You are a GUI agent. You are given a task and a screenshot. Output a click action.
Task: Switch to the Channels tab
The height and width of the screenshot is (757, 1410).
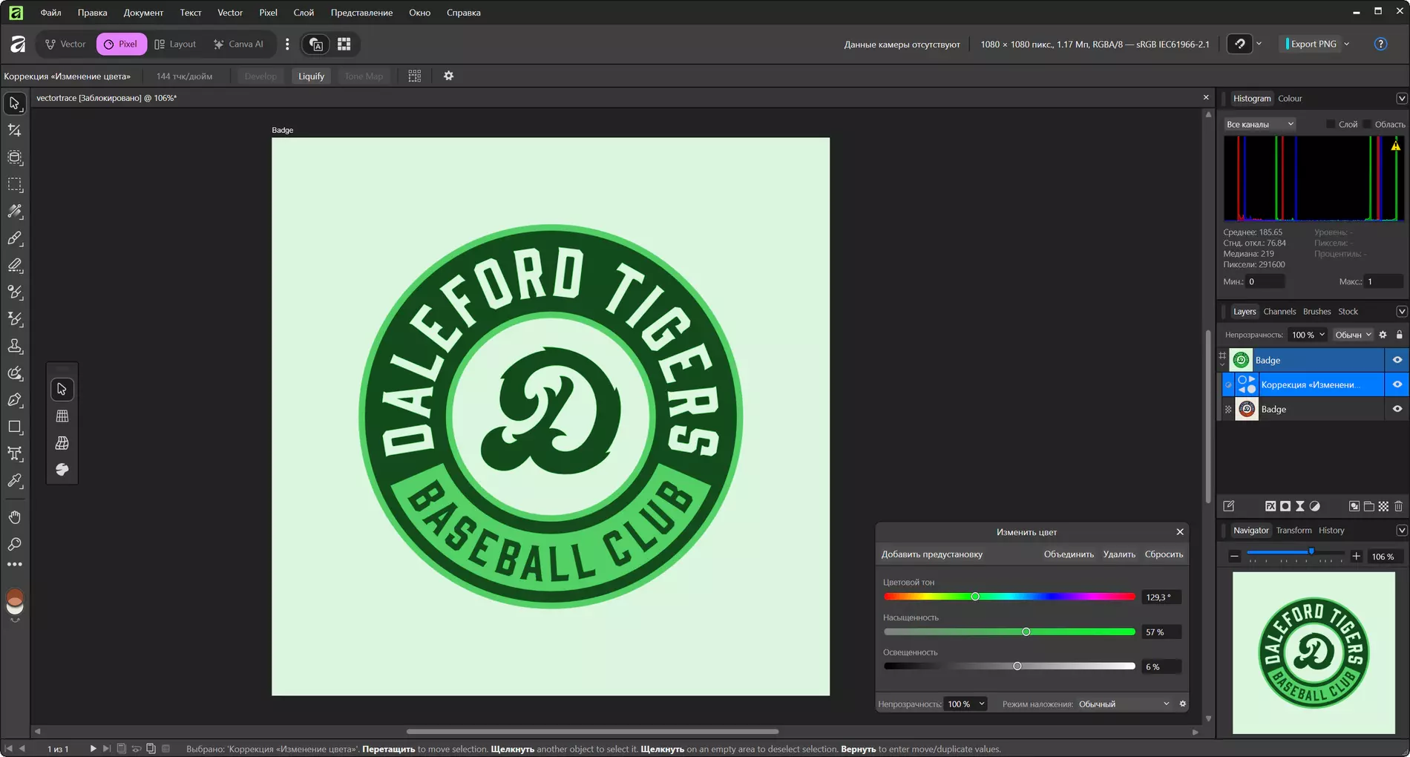(x=1279, y=311)
